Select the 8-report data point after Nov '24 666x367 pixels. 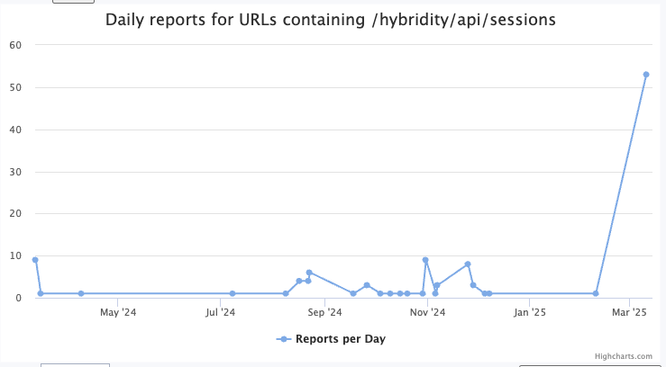468,264
